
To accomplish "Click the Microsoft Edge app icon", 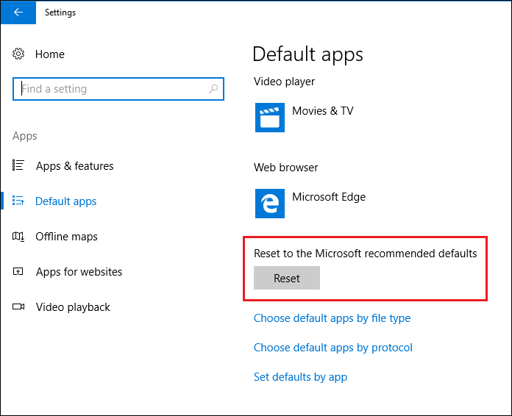I will click(x=270, y=204).
